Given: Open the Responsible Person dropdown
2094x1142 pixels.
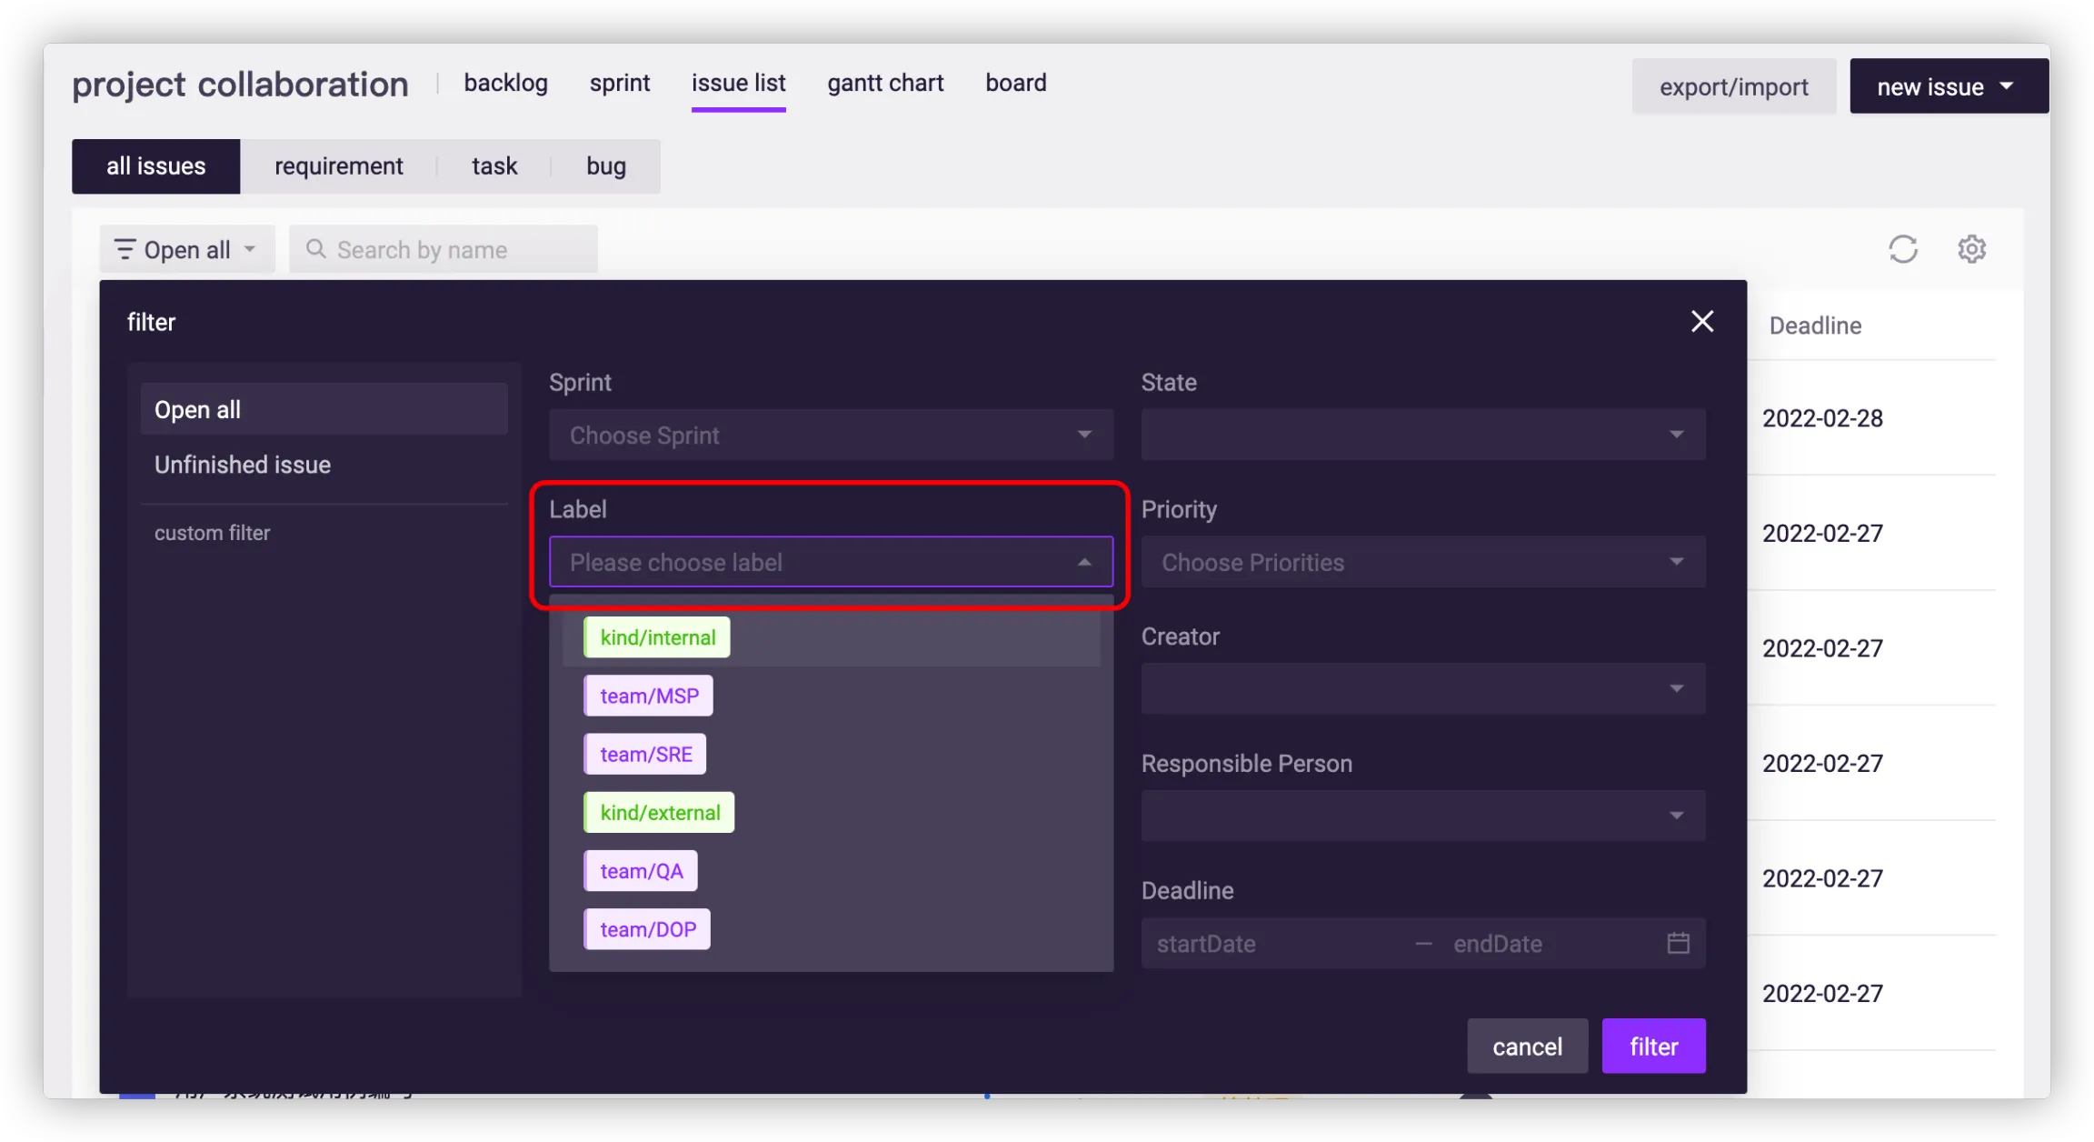Looking at the screenshot, I should pyautogui.click(x=1422, y=816).
